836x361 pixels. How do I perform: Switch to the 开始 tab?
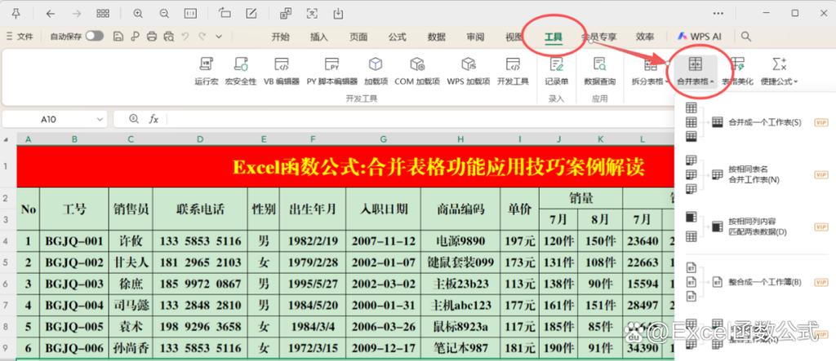[x=281, y=37]
